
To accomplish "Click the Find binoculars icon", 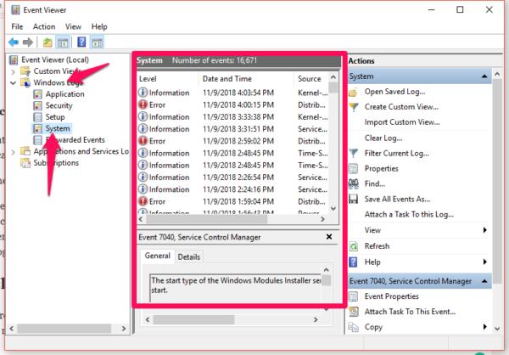I will pyautogui.click(x=353, y=183).
